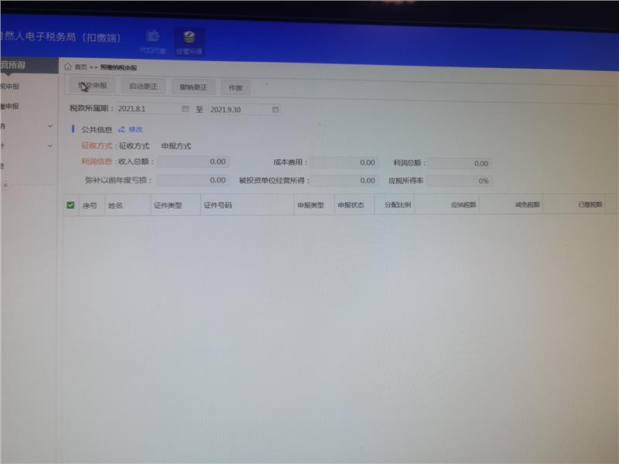Image resolution: width=619 pixels, height=464 pixels.
Task: Click the home icon in breadcrumb
Action: click(68, 67)
